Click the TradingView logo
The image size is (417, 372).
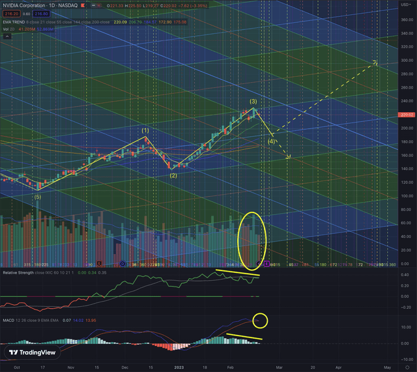point(32,352)
